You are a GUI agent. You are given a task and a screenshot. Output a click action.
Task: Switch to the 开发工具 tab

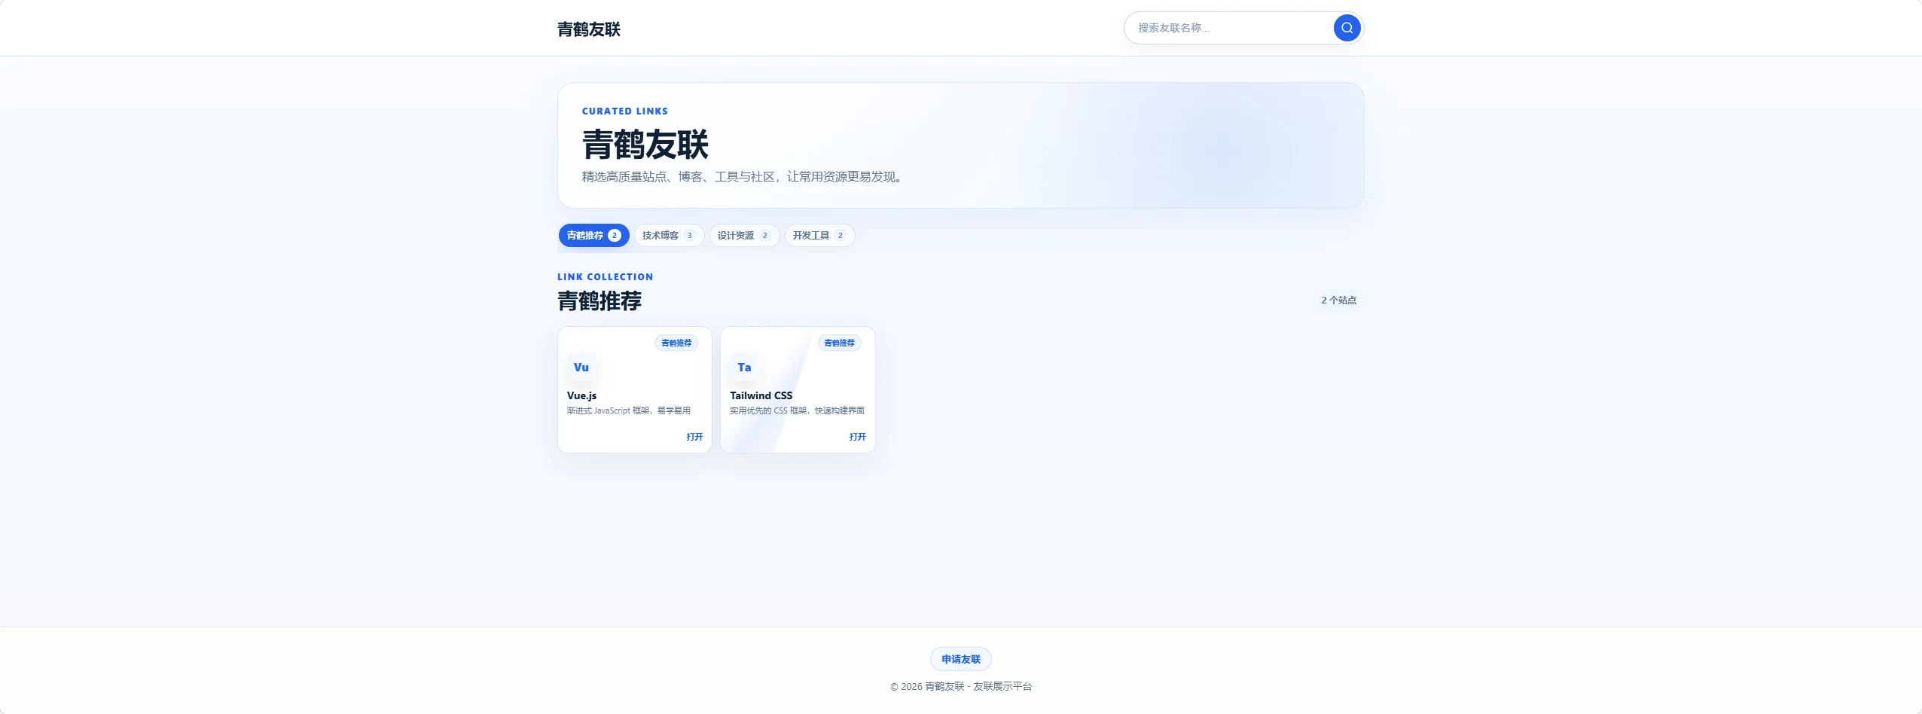pyautogui.click(x=819, y=236)
